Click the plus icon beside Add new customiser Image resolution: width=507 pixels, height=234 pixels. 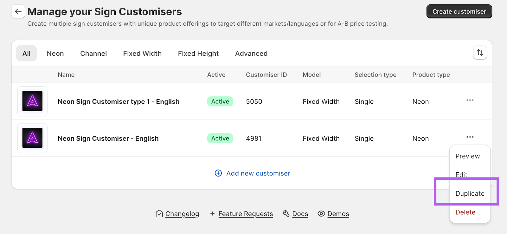[218, 173]
